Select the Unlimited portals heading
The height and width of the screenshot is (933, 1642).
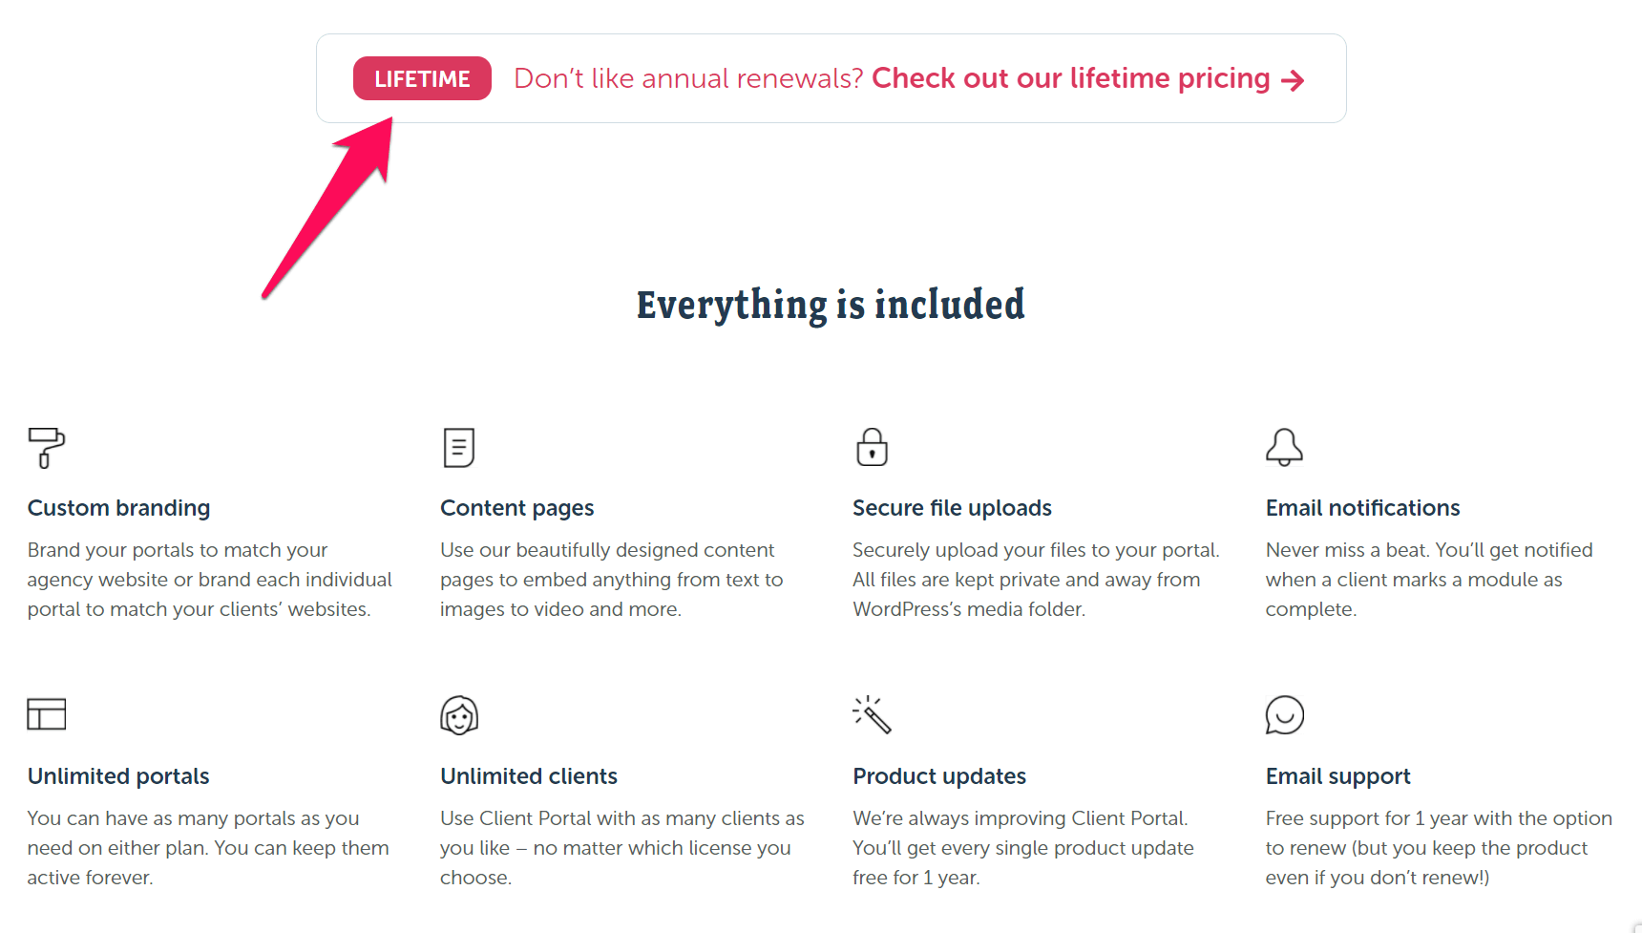pyautogui.click(x=118, y=776)
